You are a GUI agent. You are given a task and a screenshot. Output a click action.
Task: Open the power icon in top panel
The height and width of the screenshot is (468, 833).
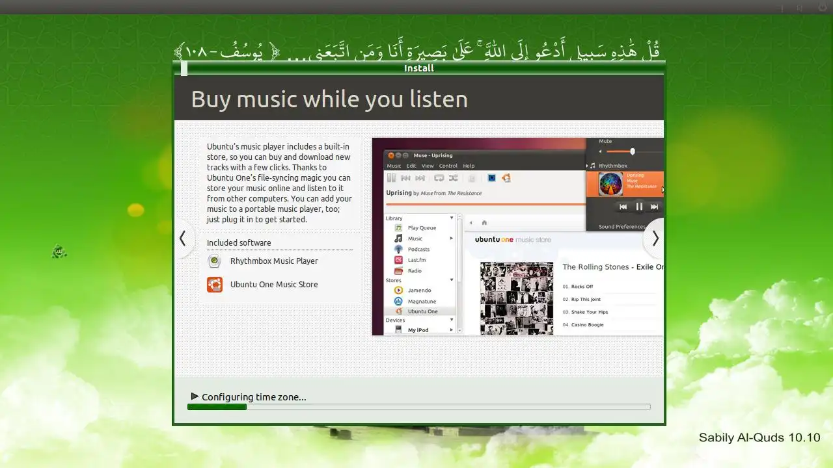point(822,7)
